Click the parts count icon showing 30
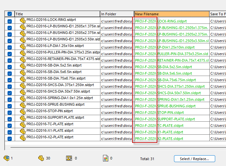The height and width of the screenshot is (166, 226). click(41, 158)
